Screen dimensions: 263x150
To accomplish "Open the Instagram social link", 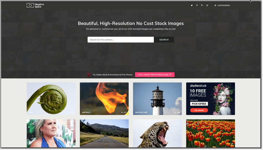I will tap(207, 5).
